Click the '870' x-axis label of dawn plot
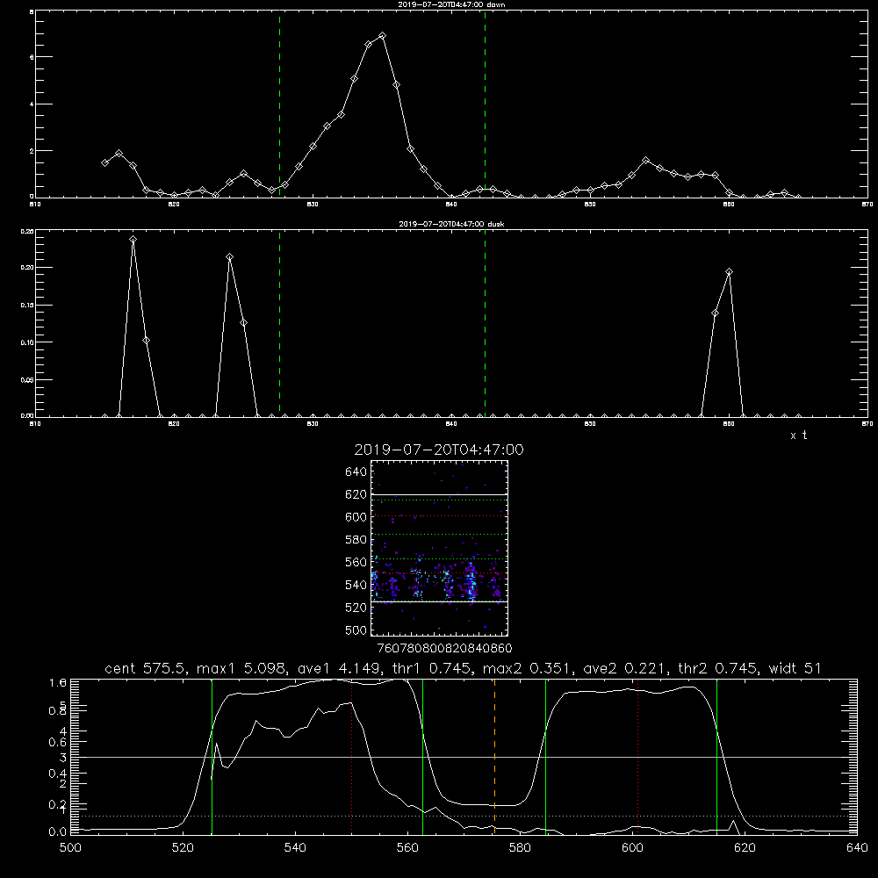This screenshot has width=878, height=878. [x=867, y=205]
